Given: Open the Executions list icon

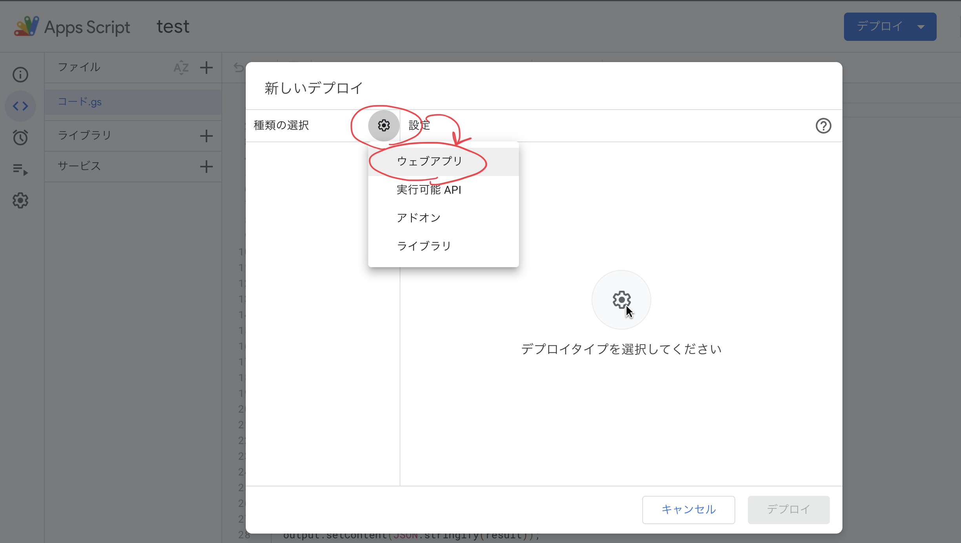Looking at the screenshot, I should tap(20, 169).
